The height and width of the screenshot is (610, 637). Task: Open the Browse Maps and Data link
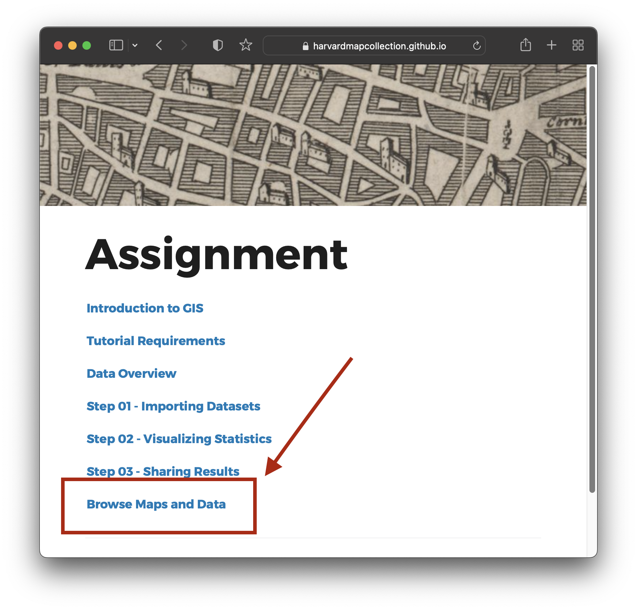156,504
